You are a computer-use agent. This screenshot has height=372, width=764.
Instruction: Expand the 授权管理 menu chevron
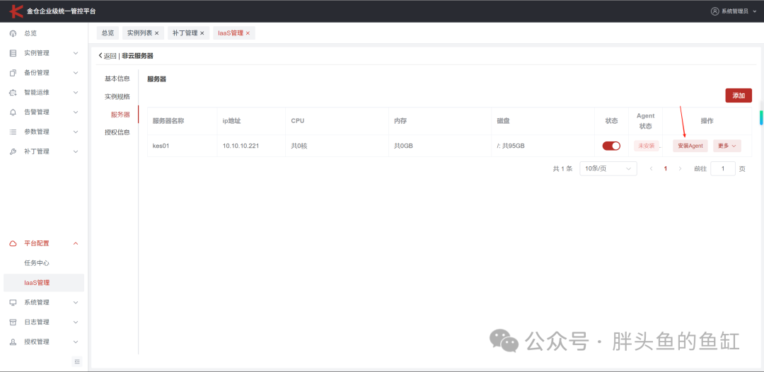(x=76, y=342)
